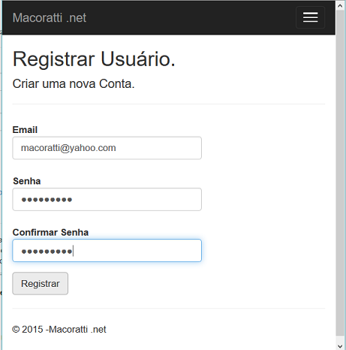Click the vertical scrollbar thumb

(x=340, y=173)
